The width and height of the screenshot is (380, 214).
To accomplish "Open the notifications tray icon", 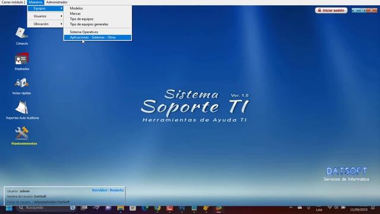I will (x=373, y=207).
